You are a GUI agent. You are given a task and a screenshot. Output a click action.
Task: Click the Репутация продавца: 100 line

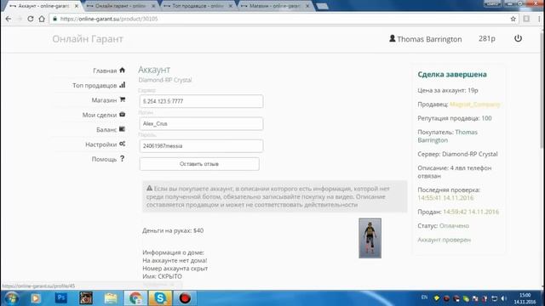tap(455, 118)
